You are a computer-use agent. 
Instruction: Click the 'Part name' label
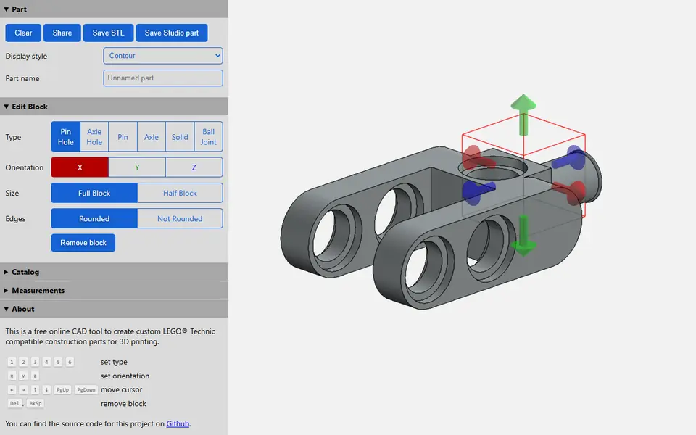(22, 78)
